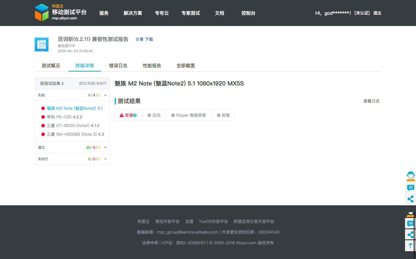416x259 pixels.
Task: Click 查看日志 to view logs
Action: 372,101
